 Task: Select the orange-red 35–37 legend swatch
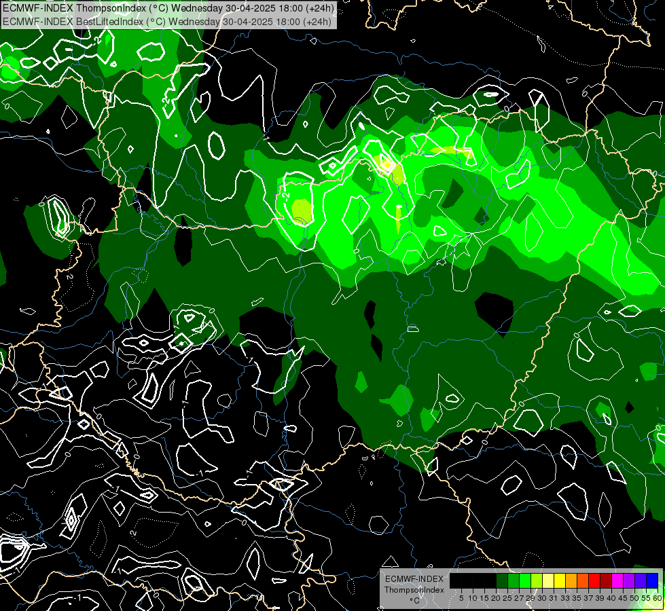coord(583,580)
